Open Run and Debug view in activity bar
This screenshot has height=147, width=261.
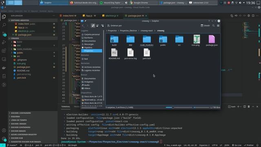[4, 42]
